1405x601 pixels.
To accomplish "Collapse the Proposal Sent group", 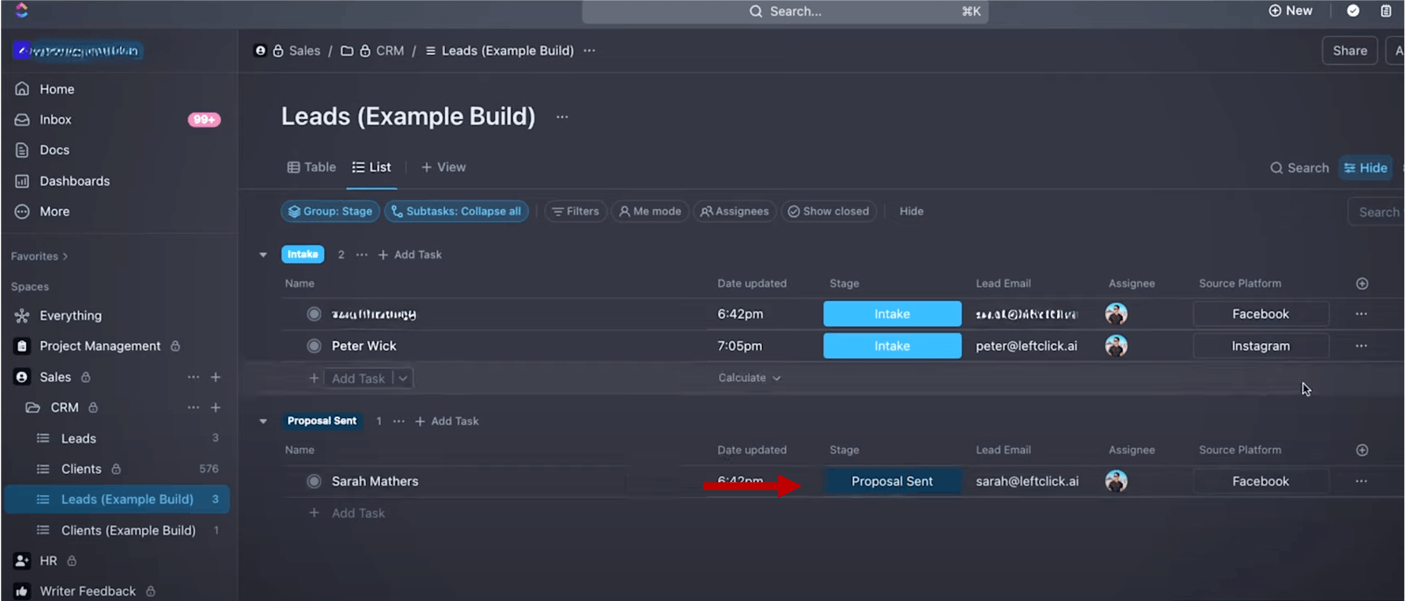I will (x=263, y=422).
